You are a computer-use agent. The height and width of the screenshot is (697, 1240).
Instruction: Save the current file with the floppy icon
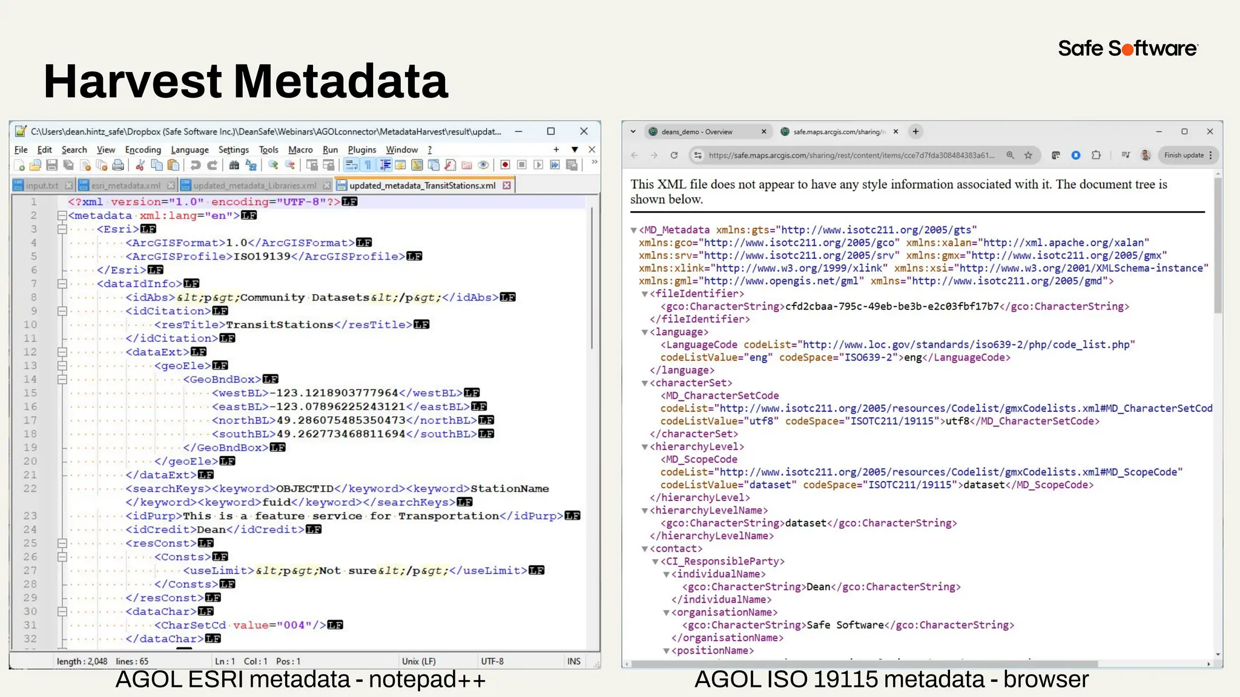(51, 165)
